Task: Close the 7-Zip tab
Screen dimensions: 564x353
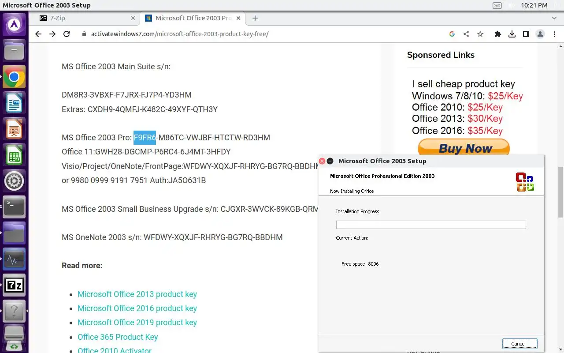Action: (x=133, y=18)
